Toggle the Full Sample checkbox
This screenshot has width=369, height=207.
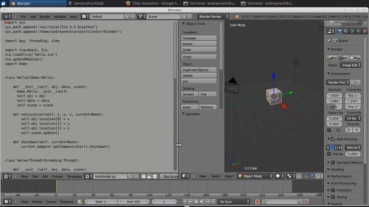329,154
